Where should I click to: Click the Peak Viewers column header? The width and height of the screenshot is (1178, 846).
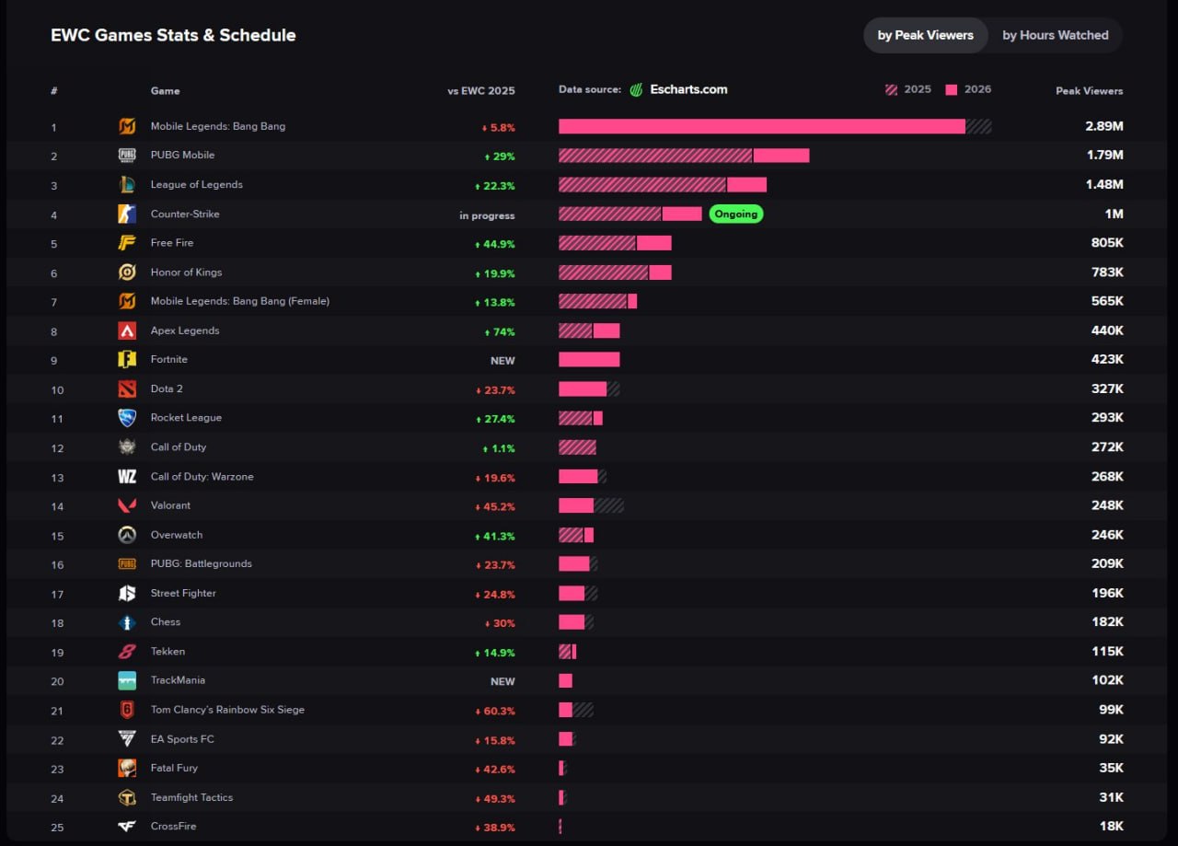click(x=1090, y=91)
